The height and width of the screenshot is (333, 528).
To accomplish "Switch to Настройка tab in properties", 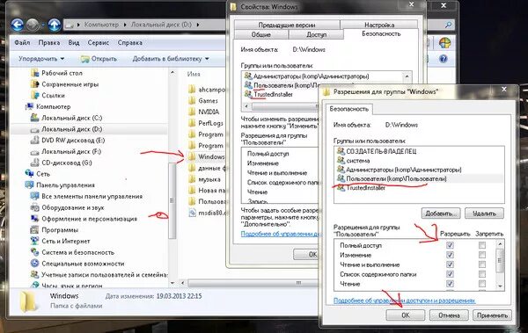I will [x=378, y=25].
